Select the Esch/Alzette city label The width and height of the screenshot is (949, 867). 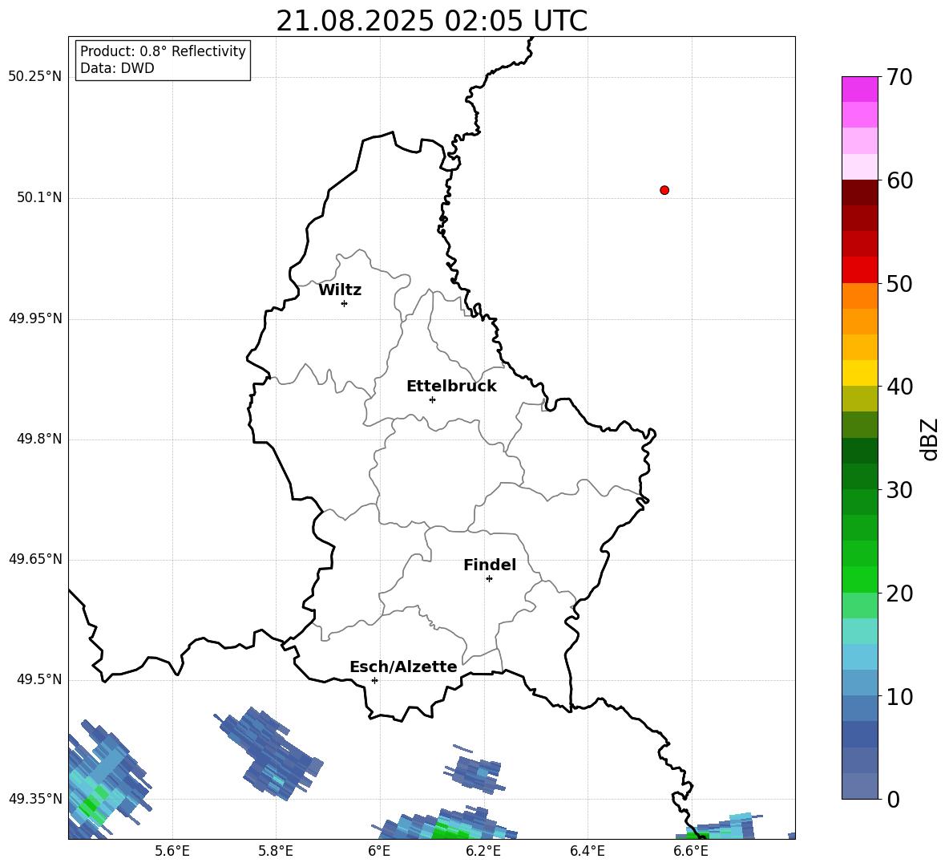click(x=403, y=666)
